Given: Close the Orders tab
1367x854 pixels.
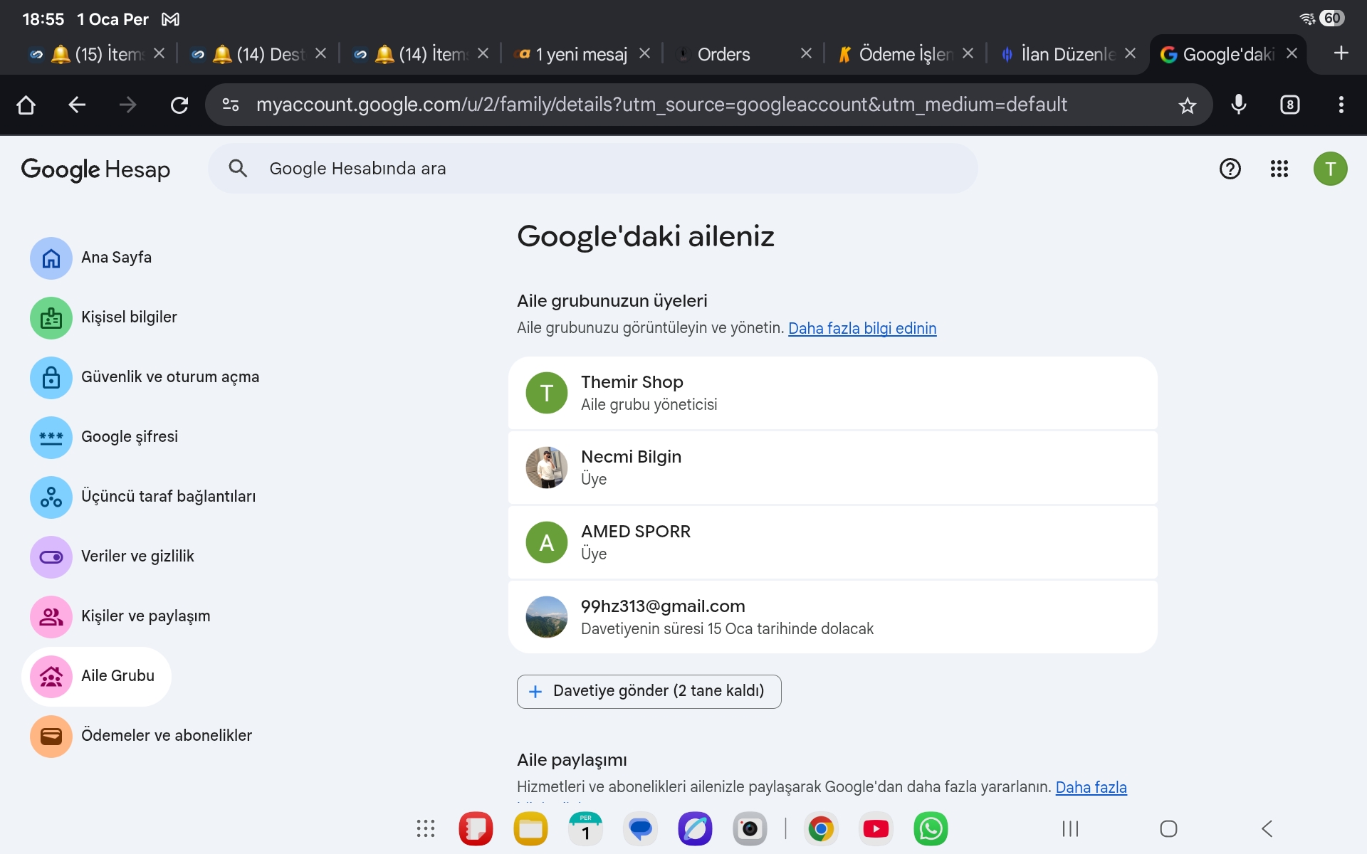Looking at the screenshot, I should tap(806, 53).
